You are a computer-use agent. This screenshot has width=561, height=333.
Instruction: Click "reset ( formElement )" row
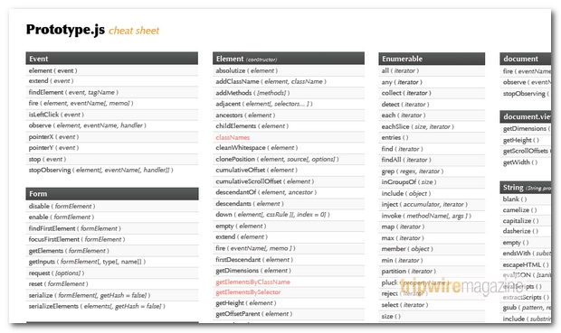[112, 284]
